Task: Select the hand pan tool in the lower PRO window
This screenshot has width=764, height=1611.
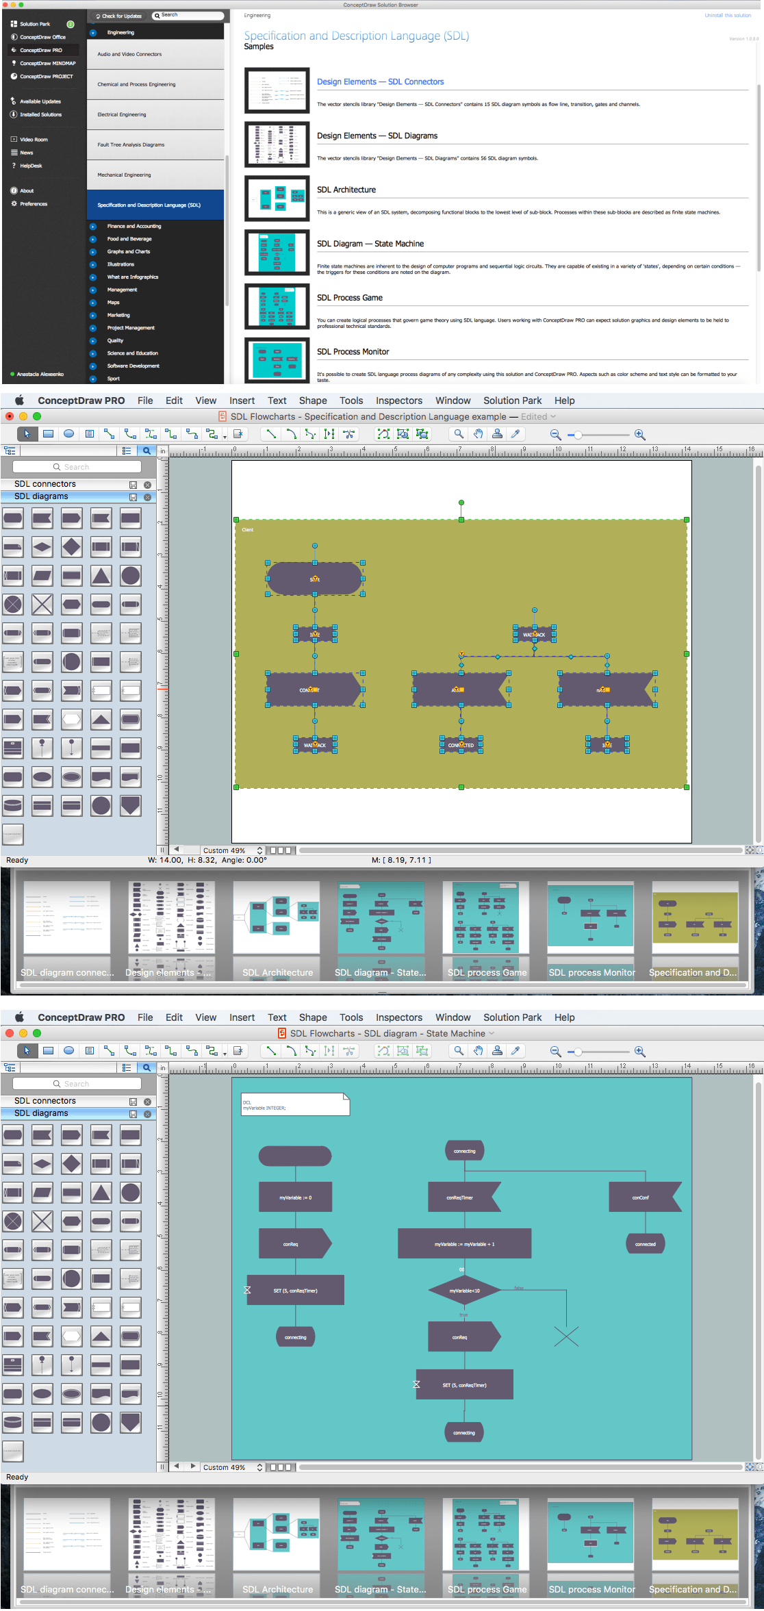Action: [478, 1051]
